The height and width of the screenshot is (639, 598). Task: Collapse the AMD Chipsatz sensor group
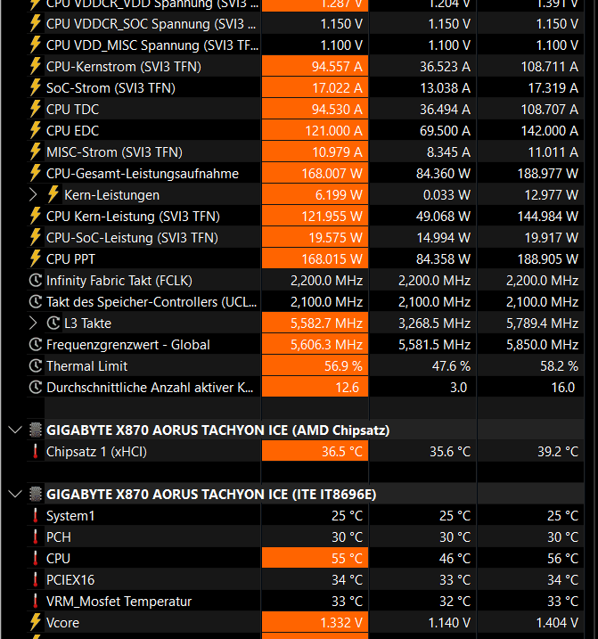pyautogui.click(x=15, y=430)
